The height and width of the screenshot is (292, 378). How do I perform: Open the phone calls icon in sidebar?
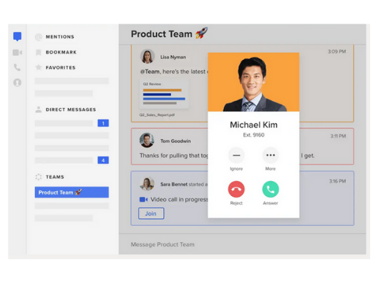pos(17,67)
